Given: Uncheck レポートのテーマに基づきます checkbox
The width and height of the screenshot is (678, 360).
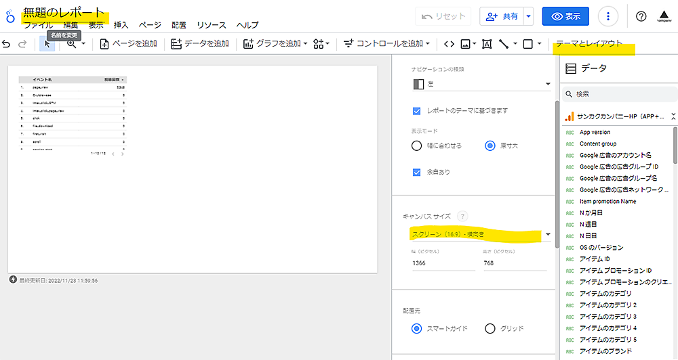Looking at the screenshot, I should click(x=417, y=110).
